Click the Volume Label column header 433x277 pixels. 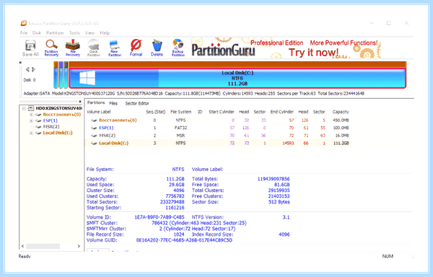(x=99, y=112)
